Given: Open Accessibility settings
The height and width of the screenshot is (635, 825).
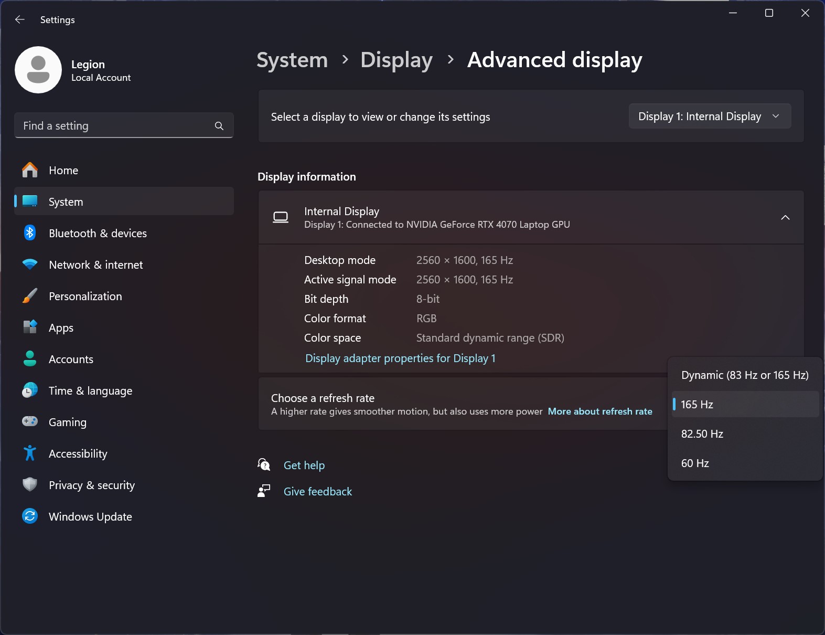Looking at the screenshot, I should coord(124,453).
